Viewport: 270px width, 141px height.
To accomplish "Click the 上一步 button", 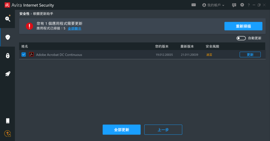I will click(x=163, y=130).
